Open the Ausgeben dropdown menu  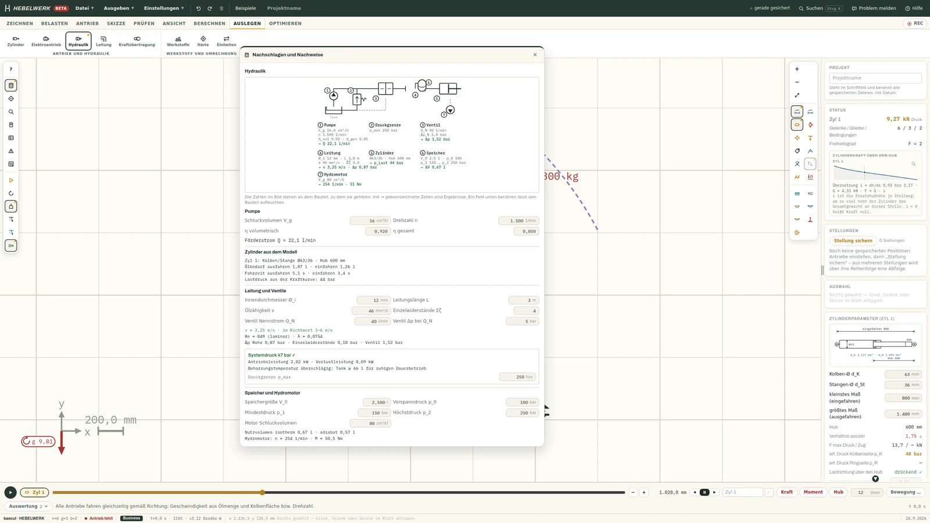pos(119,8)
